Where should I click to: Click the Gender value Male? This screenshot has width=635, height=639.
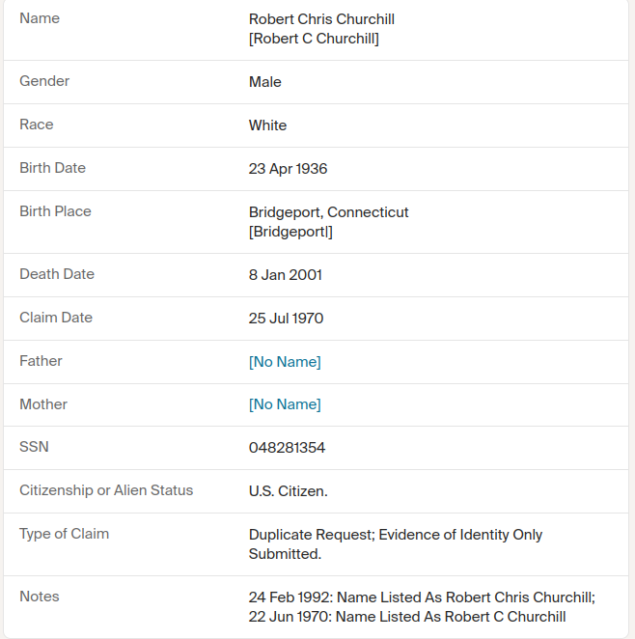point(264,82)
